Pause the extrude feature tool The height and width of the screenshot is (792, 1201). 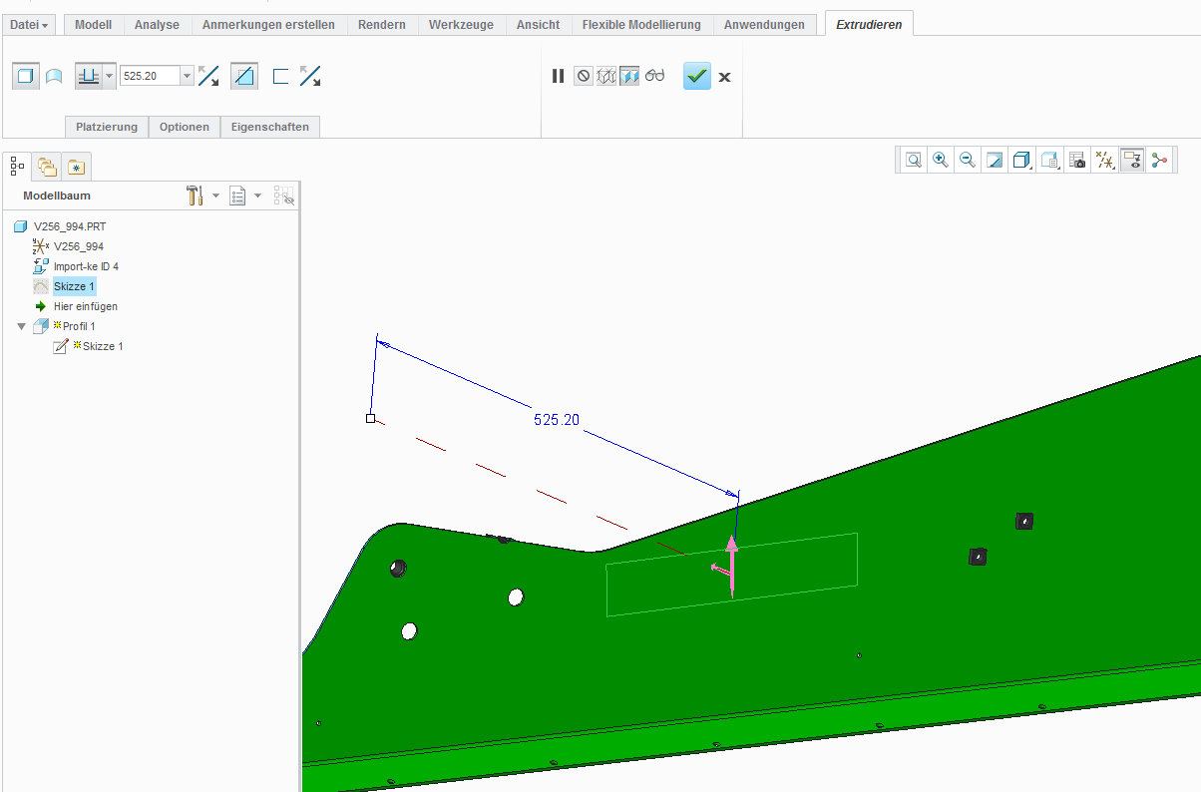tap(558, 76)
